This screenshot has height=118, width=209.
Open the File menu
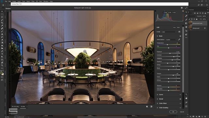click(x=6, y=1)
